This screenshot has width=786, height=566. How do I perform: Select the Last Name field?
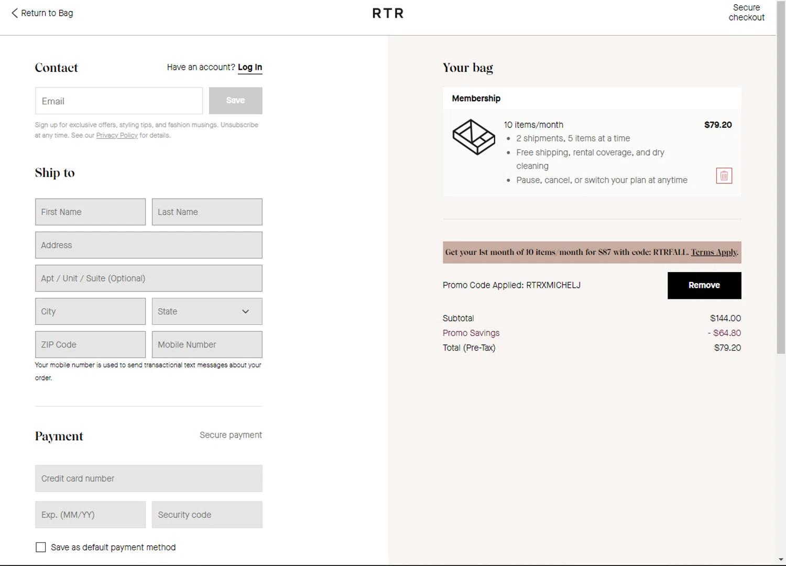[x=207, y=212]
